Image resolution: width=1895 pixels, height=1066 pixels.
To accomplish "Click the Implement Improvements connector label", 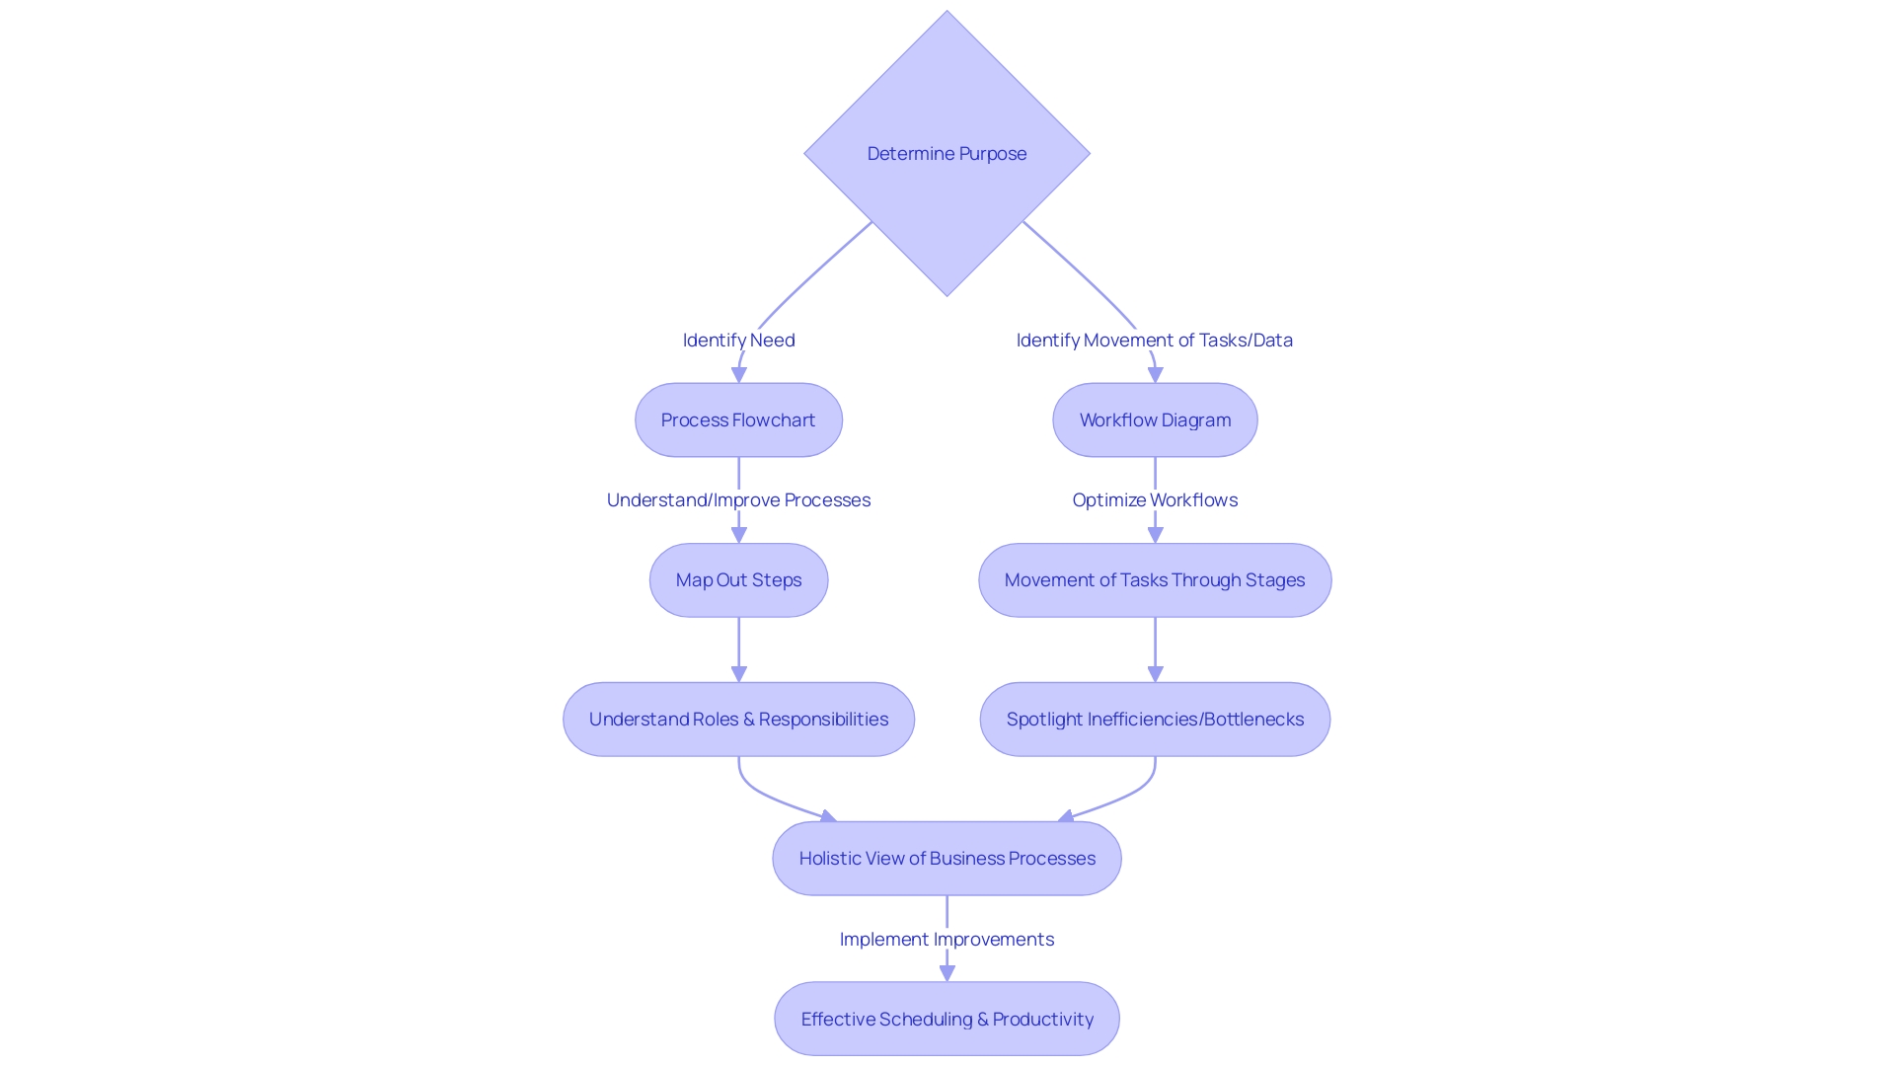I will [947, 937].
